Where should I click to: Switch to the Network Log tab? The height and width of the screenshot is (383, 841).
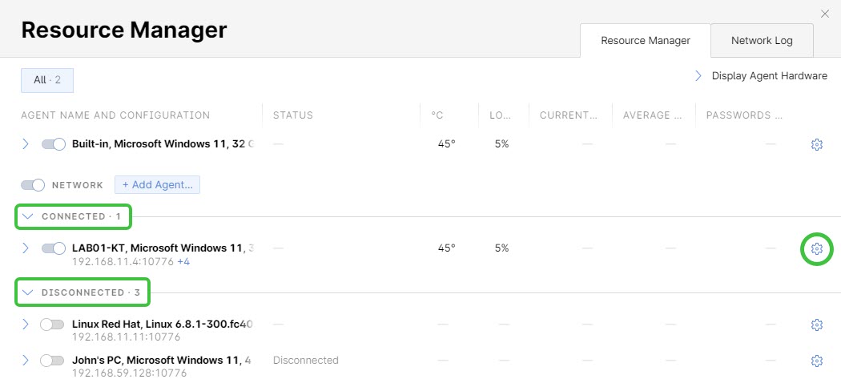click(x=762, y=41)
